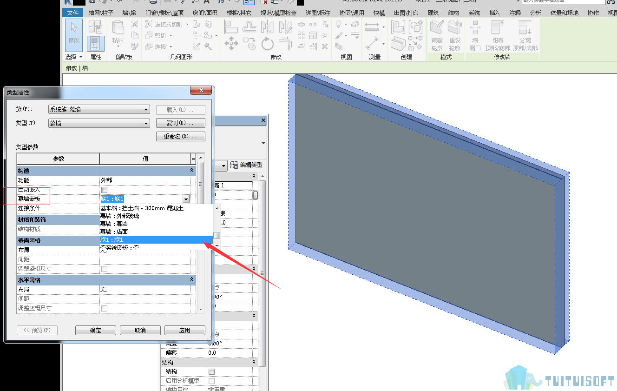Toggle the 结构 checkbox in properties palette

pos(212,371)
